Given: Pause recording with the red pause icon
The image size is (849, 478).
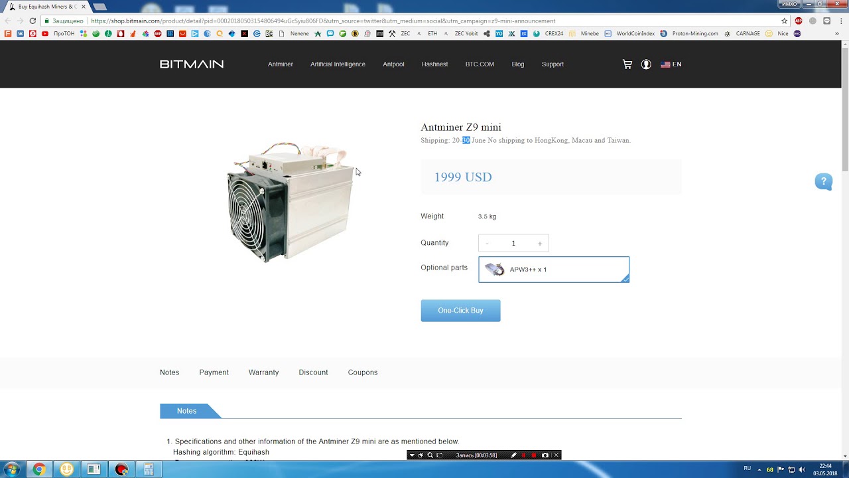Looking at the screenshot, I should tap(524, 455).
